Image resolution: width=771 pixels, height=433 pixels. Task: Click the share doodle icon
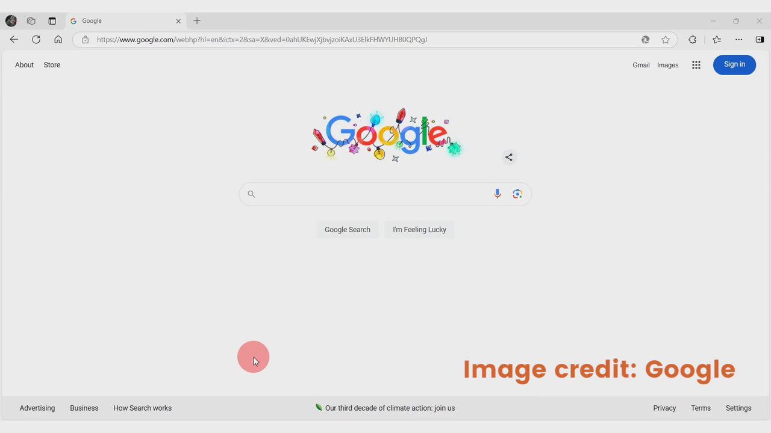(509, 158)
